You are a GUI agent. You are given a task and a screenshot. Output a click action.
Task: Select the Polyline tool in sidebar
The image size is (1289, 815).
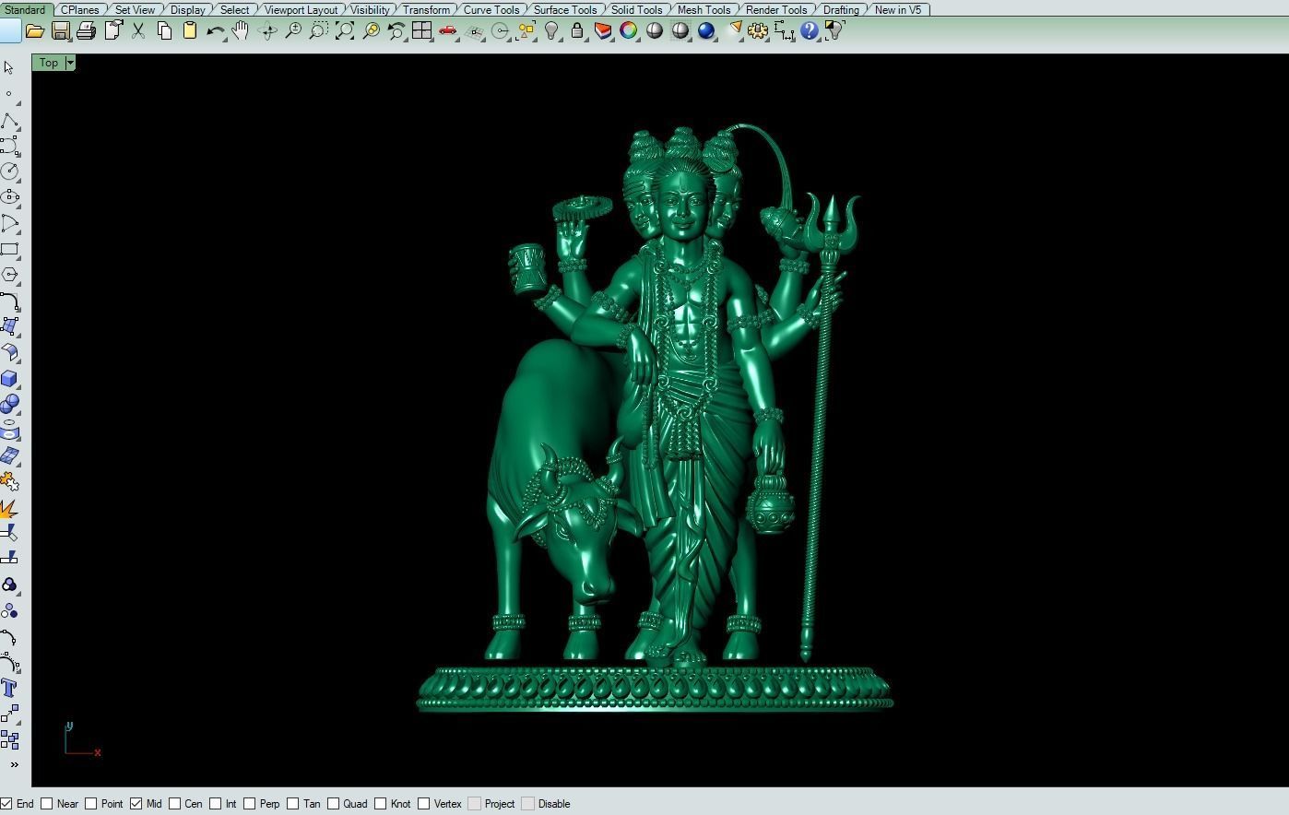coord(9,120)
